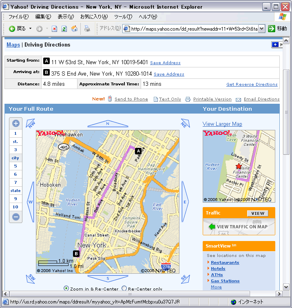This screenshot has height=308, width=292.
Task: Click VIEW TRAFFIC ON MAP banner
Action: tap(239, 226)
